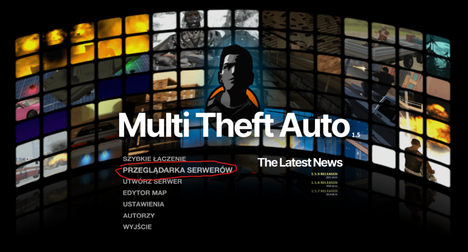Launch EDYTOR MAP map editor

click(x=145, y=193)
